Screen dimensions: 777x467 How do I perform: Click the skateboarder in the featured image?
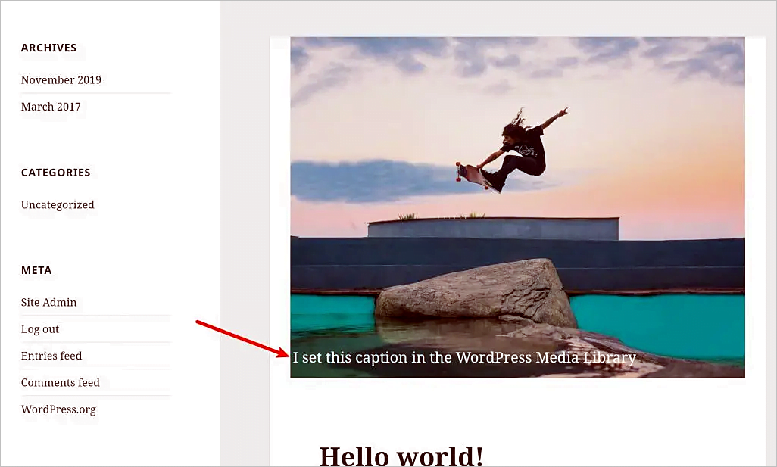coord(523,148)
